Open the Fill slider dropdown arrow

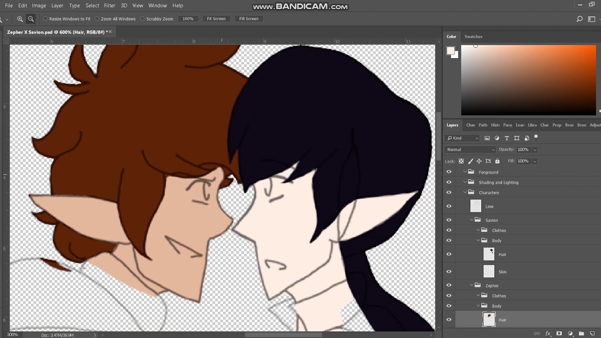[535, 161]
